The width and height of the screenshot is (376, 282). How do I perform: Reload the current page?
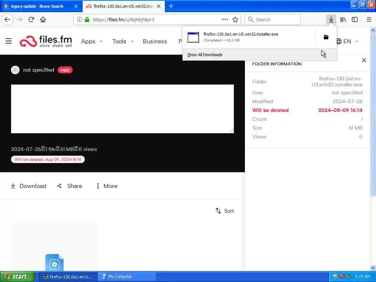click(31, 19)
